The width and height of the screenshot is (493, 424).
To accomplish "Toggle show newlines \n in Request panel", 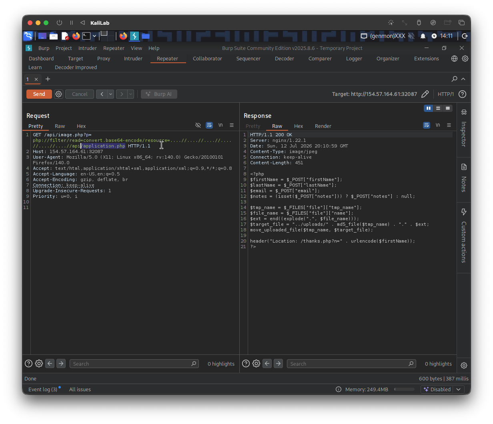I will [x=220, y=125].
